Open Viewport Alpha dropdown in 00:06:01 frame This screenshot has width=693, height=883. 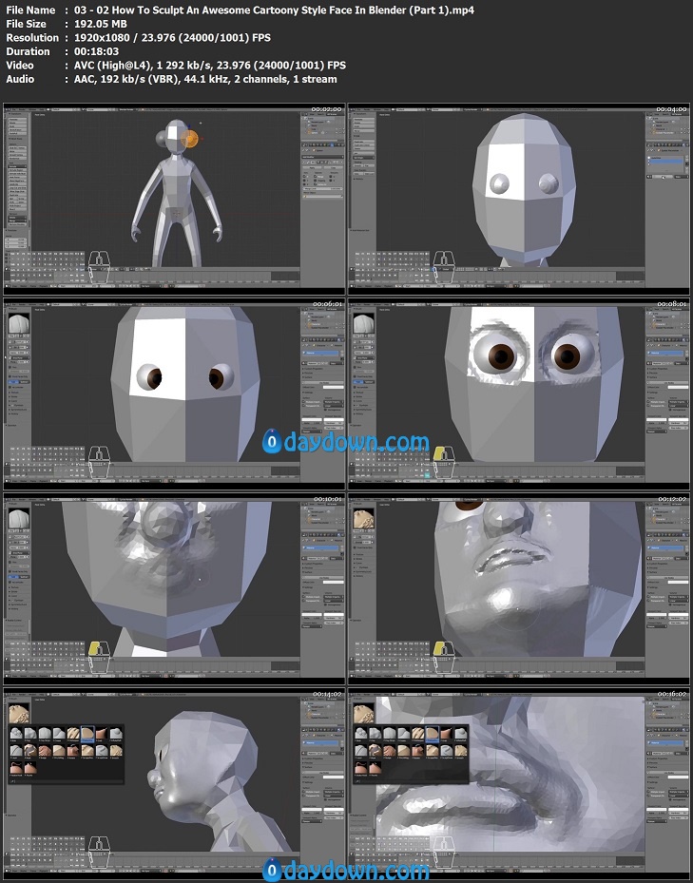(x=312, y=432)
